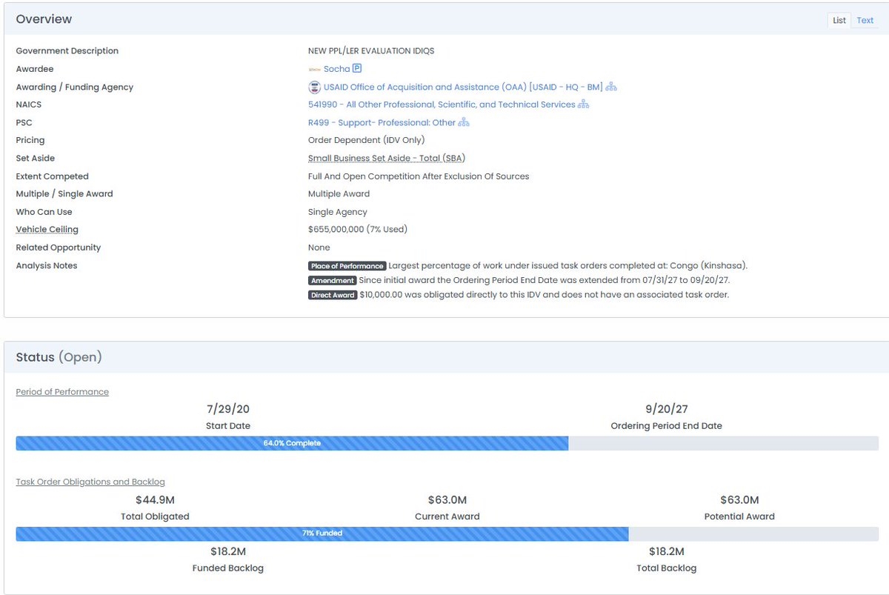
Task: Click the Amendment badge
Action: [332, 280]
